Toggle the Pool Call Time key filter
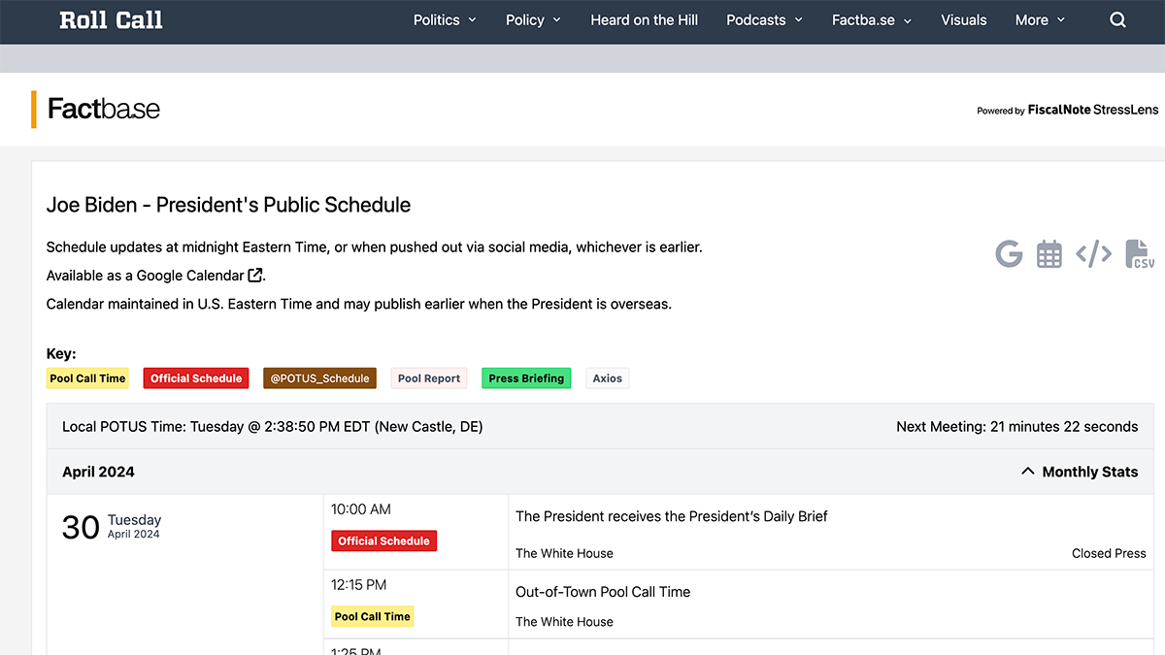The height and width of the screenshot is (655, 1165). point(87,378)
